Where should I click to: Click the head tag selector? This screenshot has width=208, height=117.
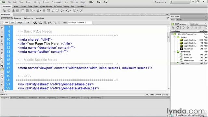[x=4, y=95]
